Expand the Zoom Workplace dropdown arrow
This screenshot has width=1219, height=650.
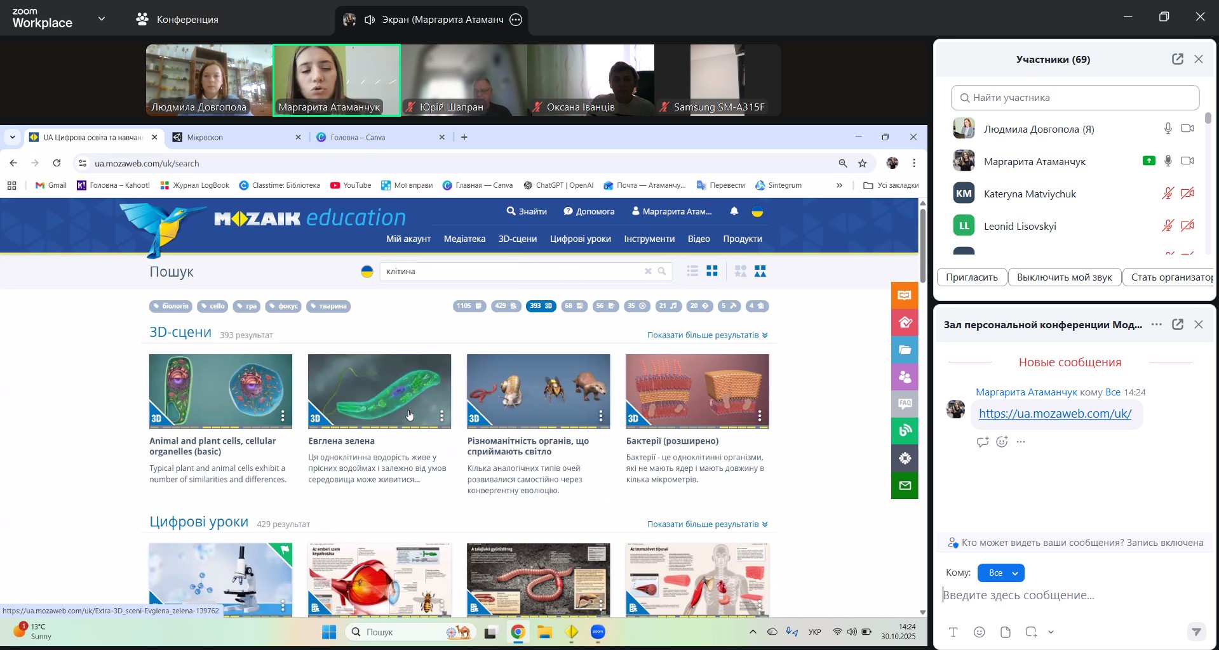coord(102,19)
